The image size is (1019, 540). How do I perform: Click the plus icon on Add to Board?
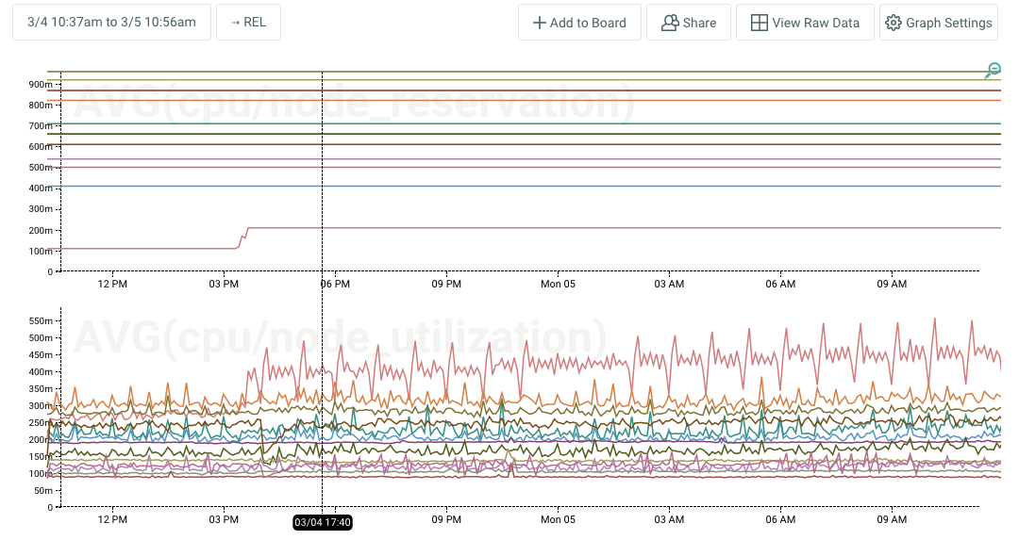pos(540,23)
